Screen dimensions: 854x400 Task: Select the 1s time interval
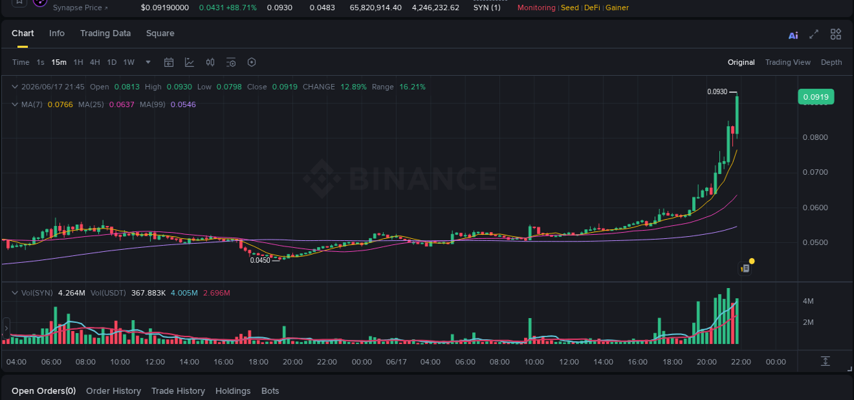pos(40,62)
